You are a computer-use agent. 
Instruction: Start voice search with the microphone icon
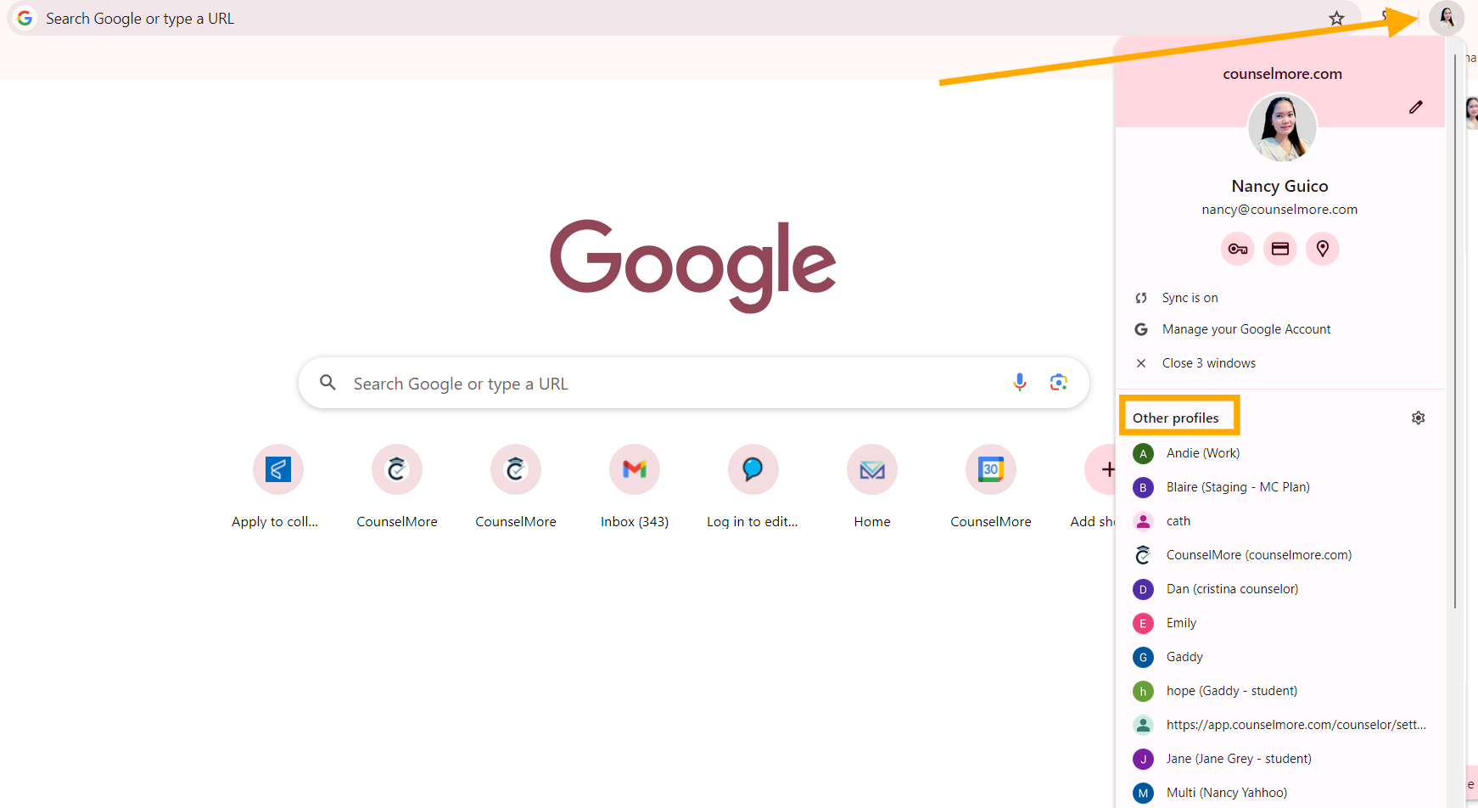pyautogui.click(x=1020, y=383)
